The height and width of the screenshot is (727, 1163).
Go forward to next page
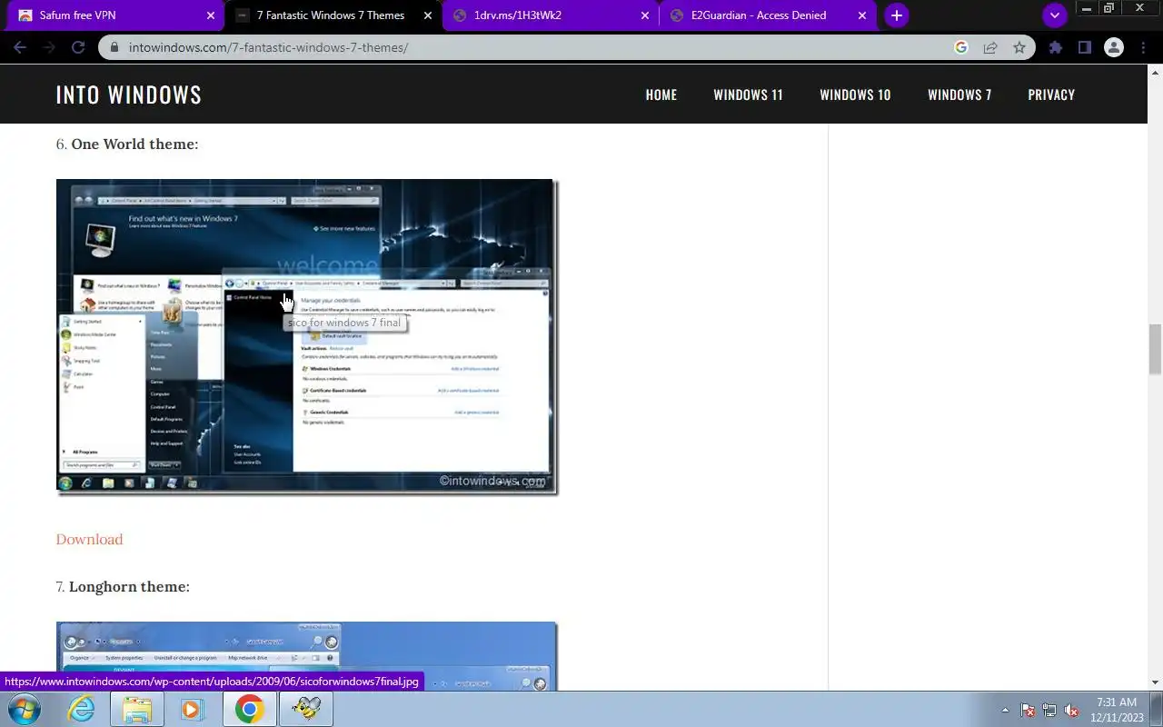tap(50, 47)
